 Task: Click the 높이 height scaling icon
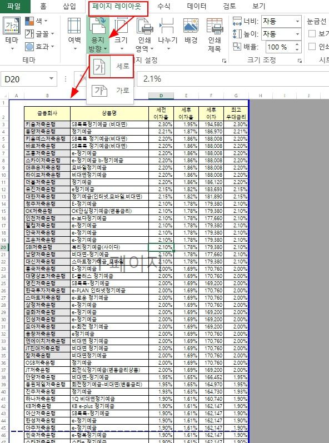coord(237,34)
